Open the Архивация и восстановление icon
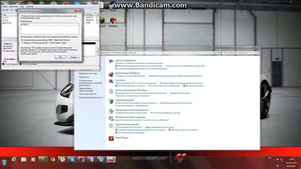The width and height of the screenshot is (301, 169). 111,111
